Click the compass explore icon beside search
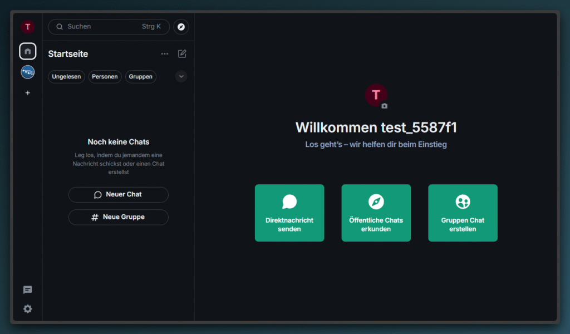The image size is (570, 334). click(x=181, y=27)
